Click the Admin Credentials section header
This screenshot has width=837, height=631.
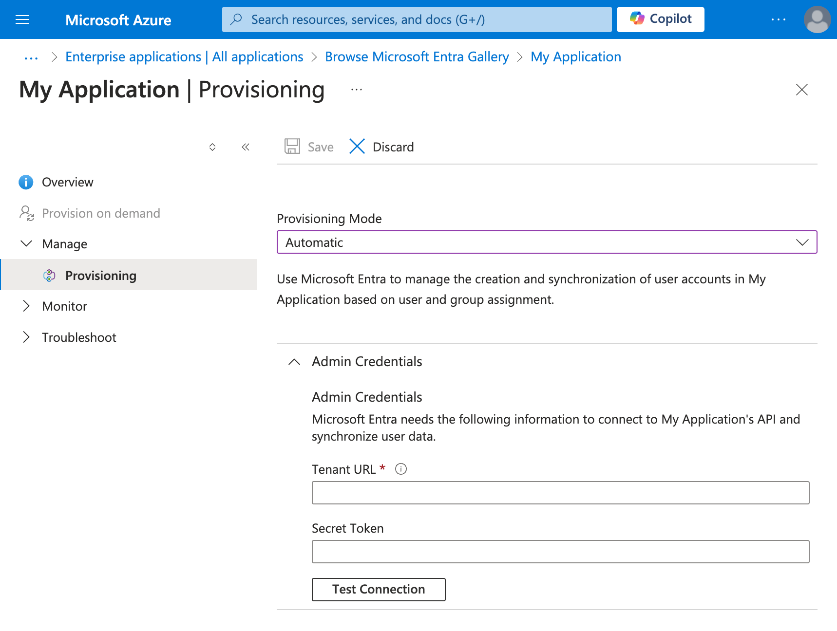click(x=367, y=362)
